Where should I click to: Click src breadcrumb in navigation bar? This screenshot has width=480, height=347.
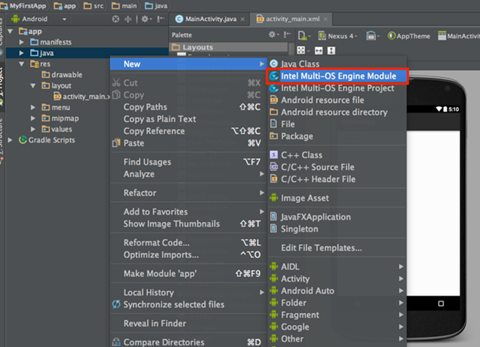coord(94,6)
